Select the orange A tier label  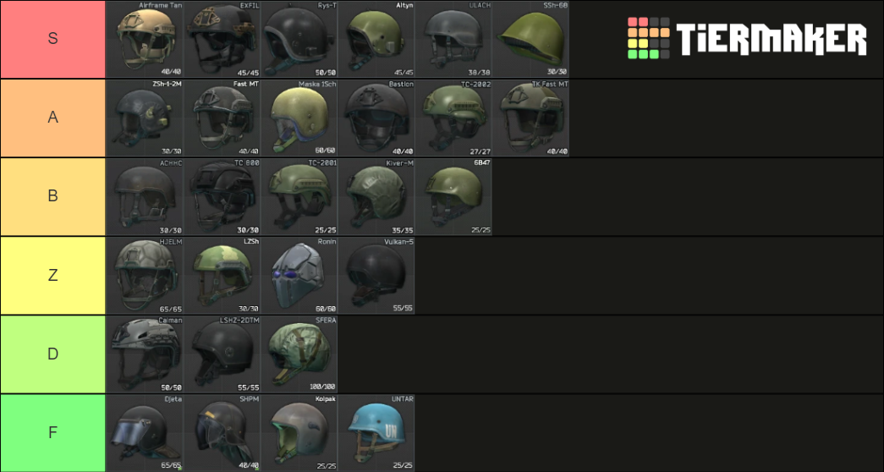click(52, 118)
